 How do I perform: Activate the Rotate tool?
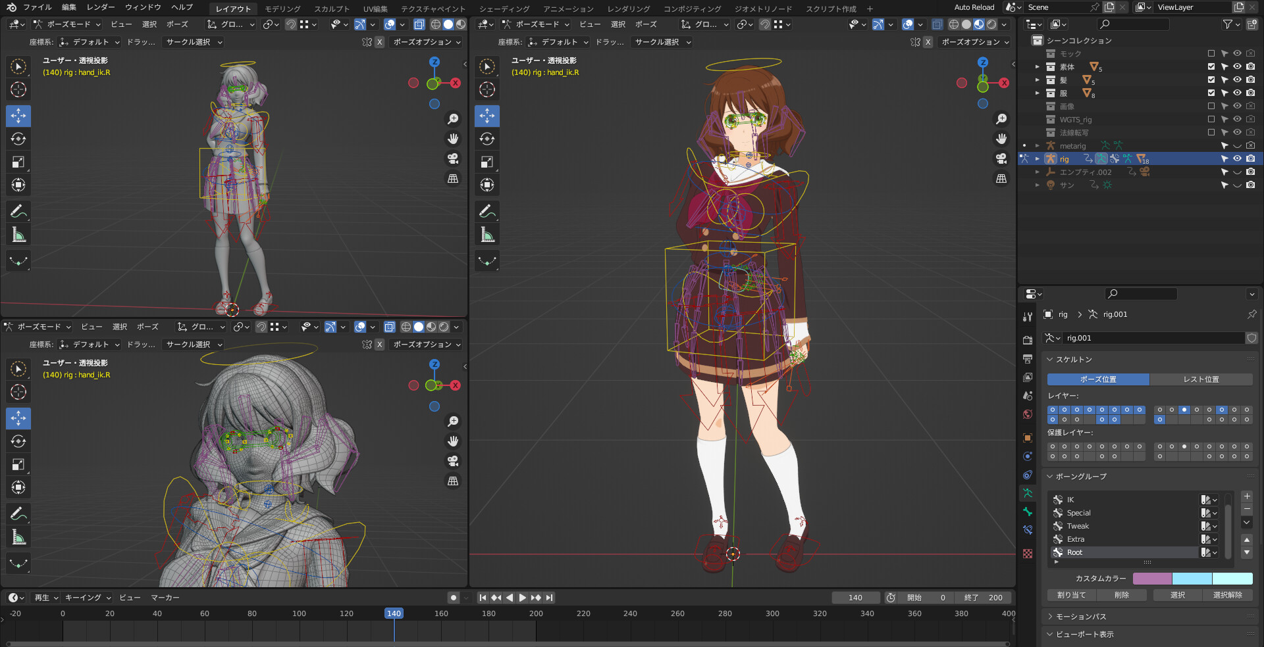[x=487, y=139]
